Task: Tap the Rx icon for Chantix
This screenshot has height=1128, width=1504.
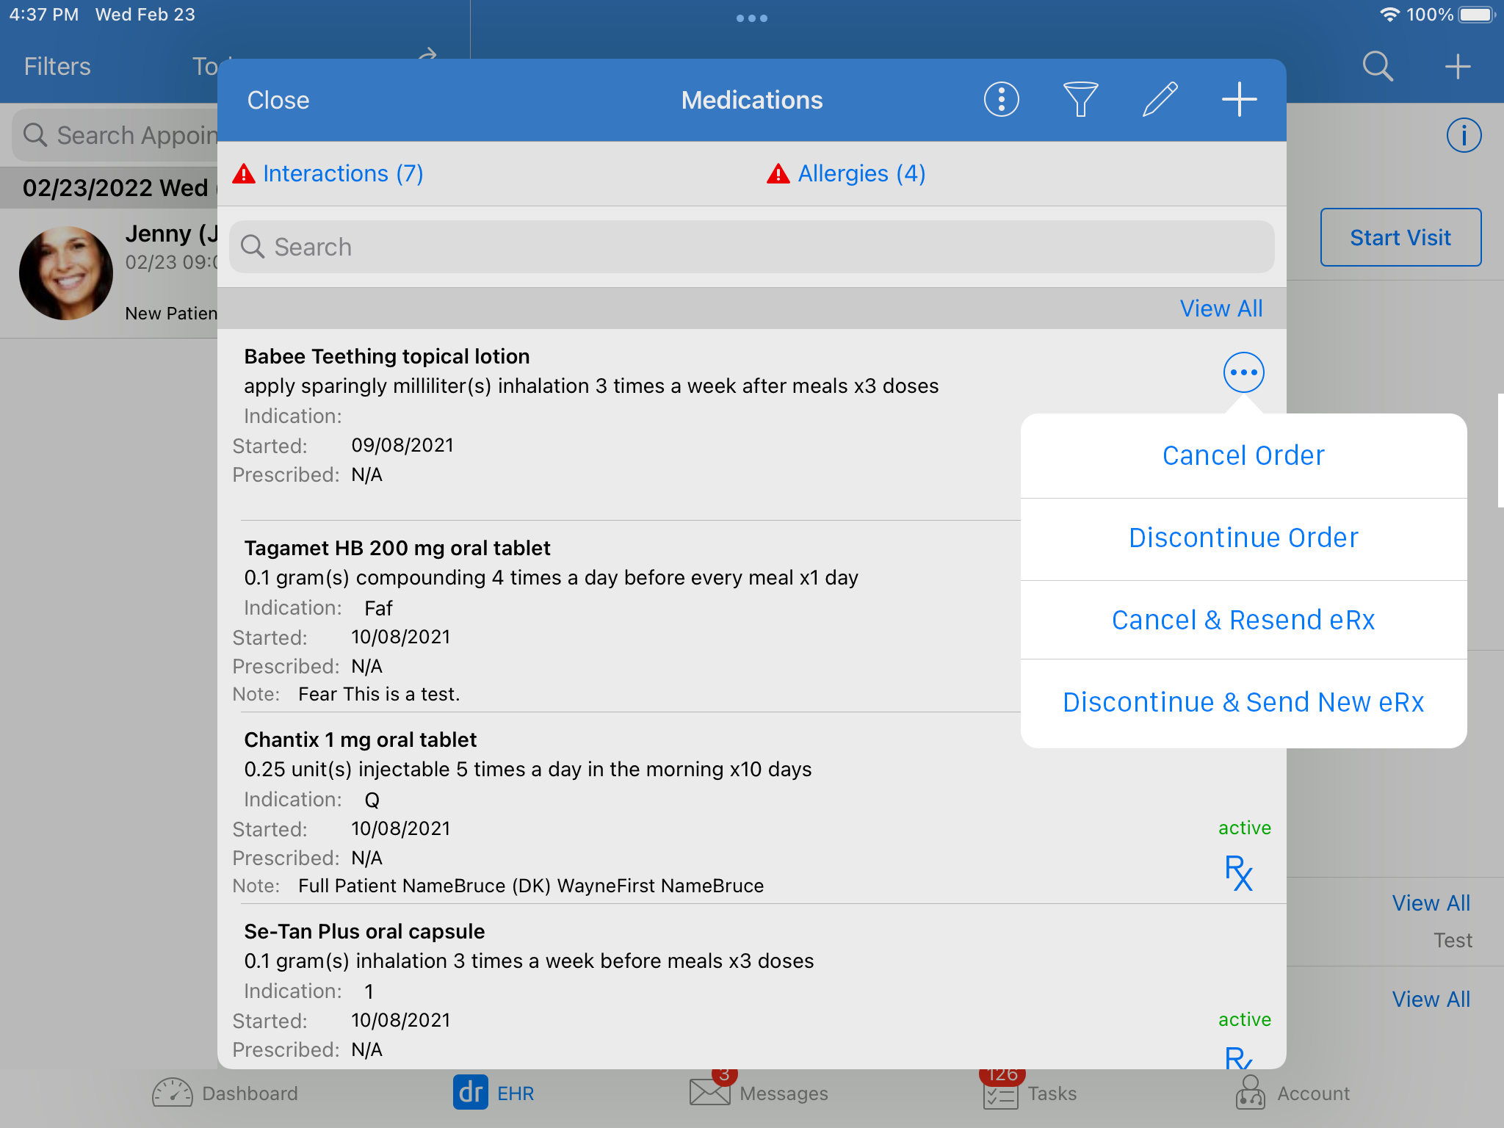Action: [x=1238, y=873]
